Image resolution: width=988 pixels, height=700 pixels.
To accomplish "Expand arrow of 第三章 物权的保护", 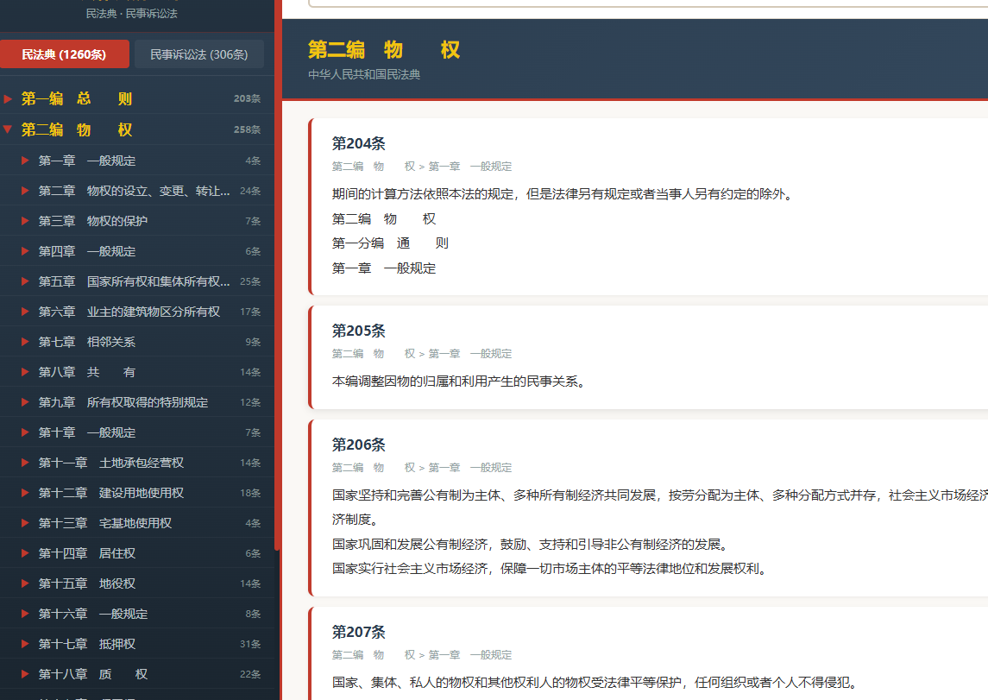I will pyautogui.click(x=25, y=221).
